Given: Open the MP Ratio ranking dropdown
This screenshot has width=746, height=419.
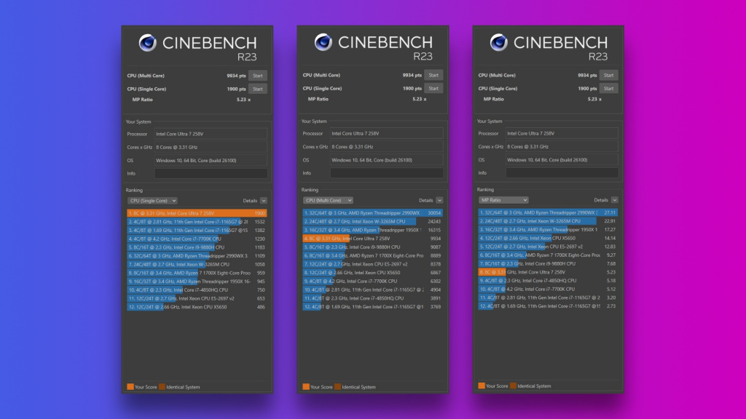Looking at the screenshot, I should 503,200.
